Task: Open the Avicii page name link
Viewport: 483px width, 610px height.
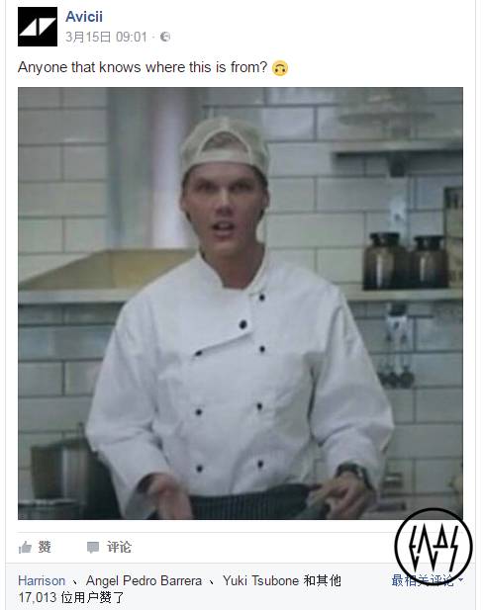Action: [84, 17]
